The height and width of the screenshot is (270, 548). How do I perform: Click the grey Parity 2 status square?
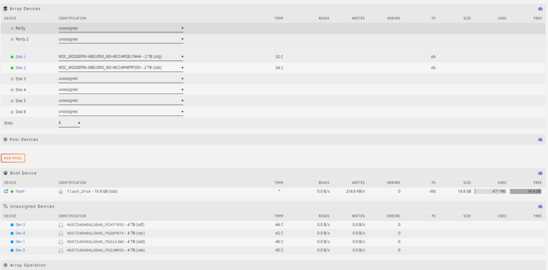coord(12,39)
